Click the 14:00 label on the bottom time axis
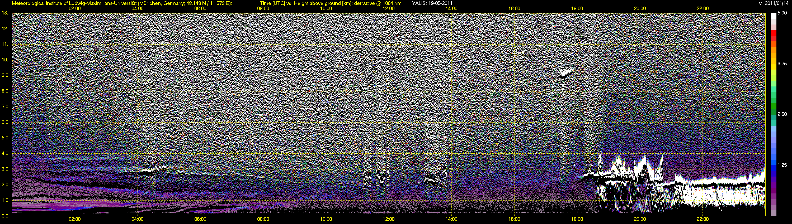The height and width of the screenshot is (224, 792). coord(451,219)
